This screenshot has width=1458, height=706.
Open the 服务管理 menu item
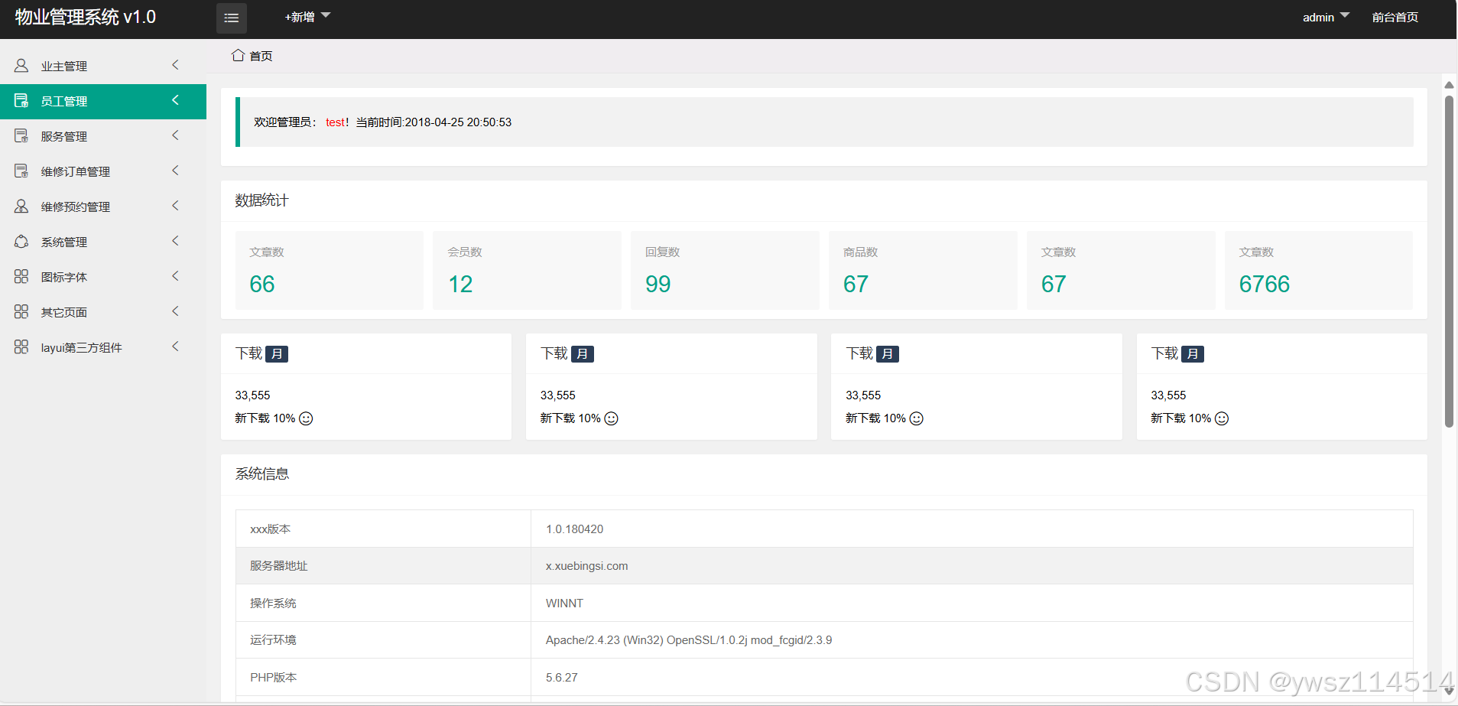tap(103, 137)
